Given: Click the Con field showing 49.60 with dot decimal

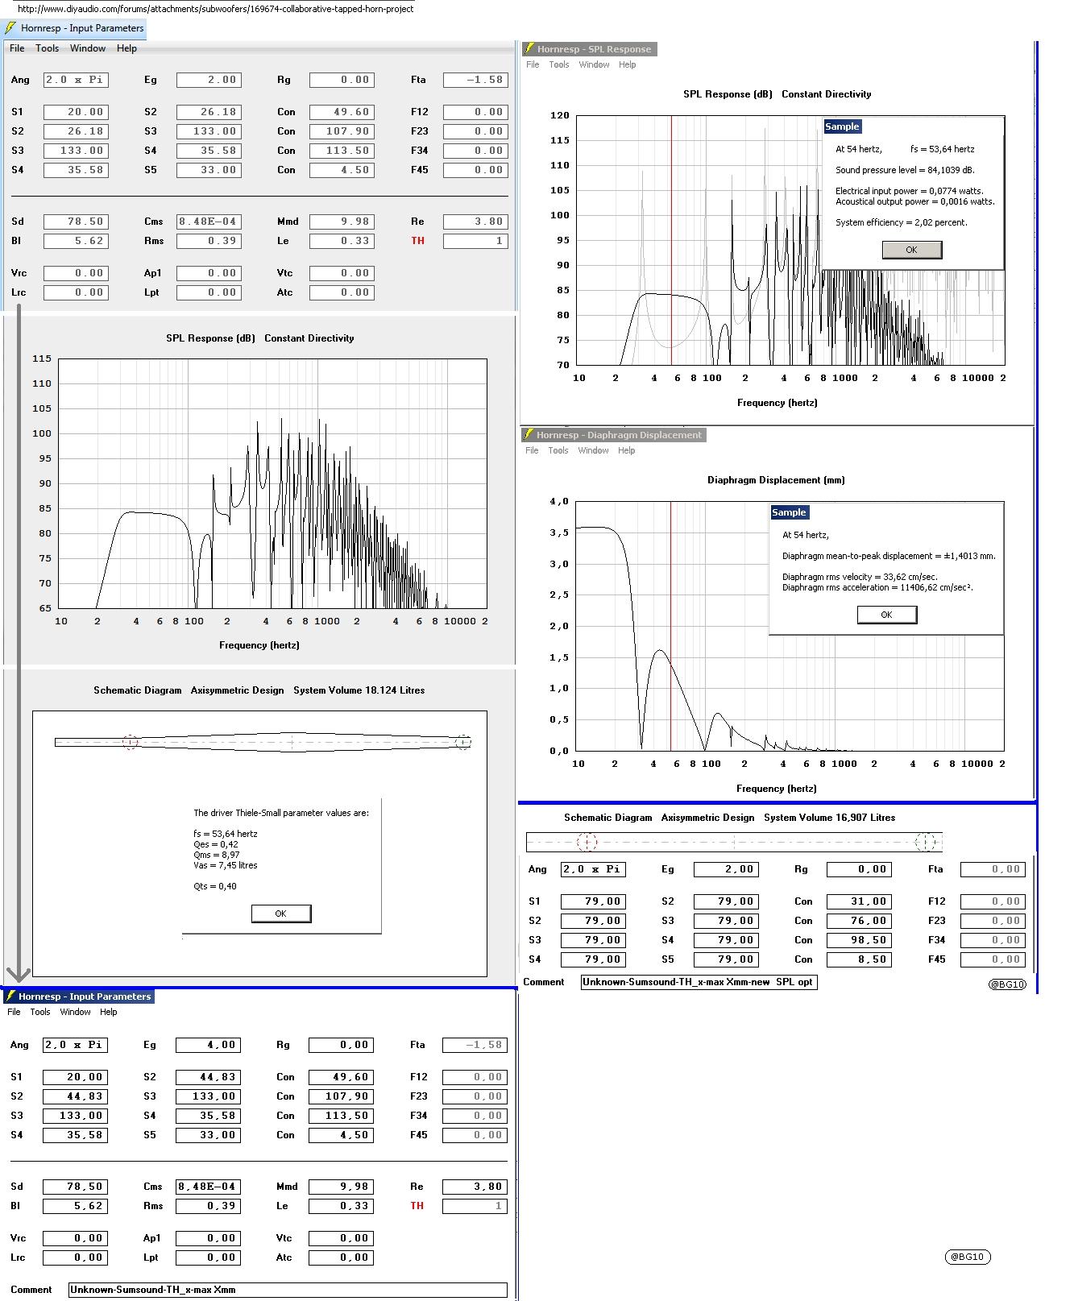Looking at the screenshot, I should click(342, 112).
